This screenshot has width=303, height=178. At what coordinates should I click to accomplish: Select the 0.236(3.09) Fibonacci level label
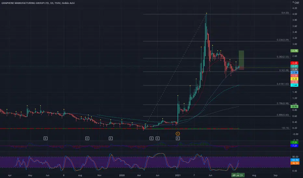tap(283, 40)
